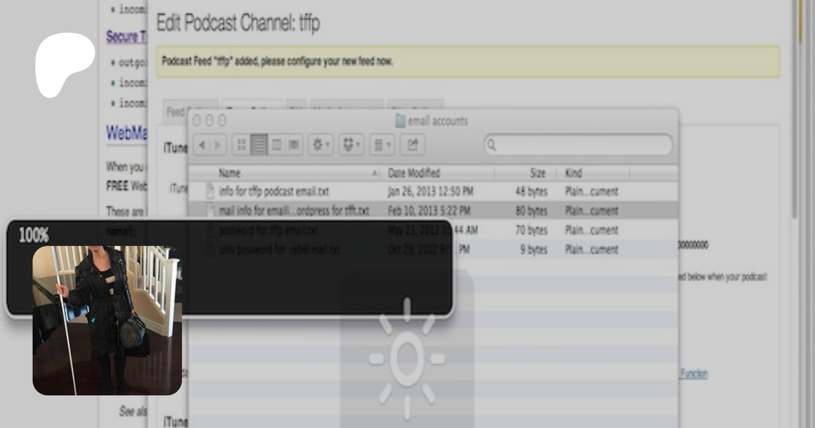Switch to icon view in Finder
This screenshot has height=428, width=815.
(x=241, y=145)
